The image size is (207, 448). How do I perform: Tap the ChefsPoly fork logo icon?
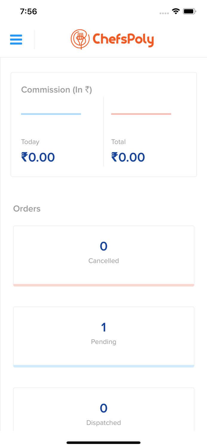point(80,39)
